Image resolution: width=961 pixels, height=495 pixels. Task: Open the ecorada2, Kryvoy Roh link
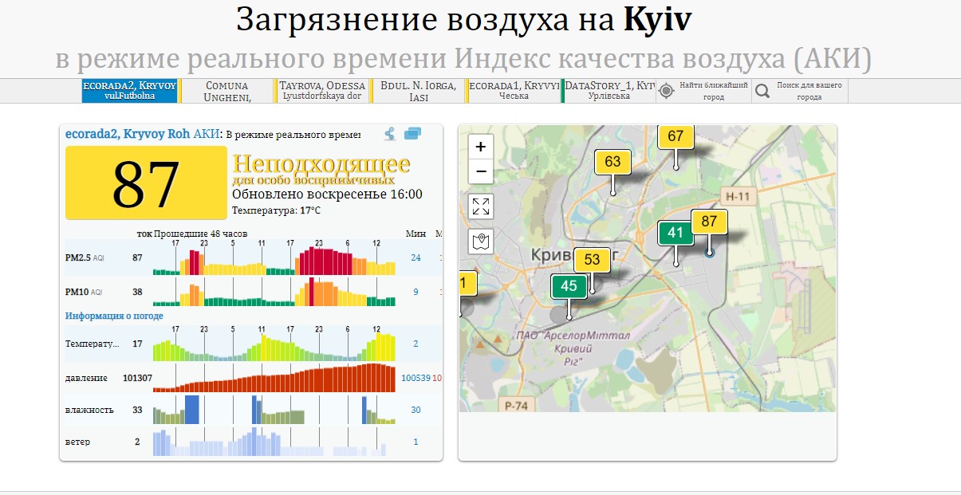click(128, 134)
